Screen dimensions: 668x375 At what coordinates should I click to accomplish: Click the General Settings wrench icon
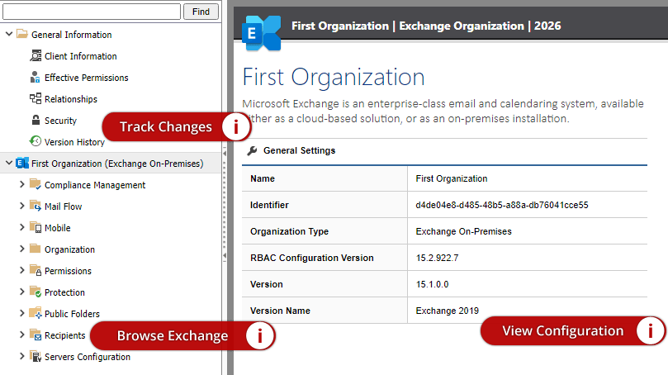pyautogui.click(x=252, y=150)
